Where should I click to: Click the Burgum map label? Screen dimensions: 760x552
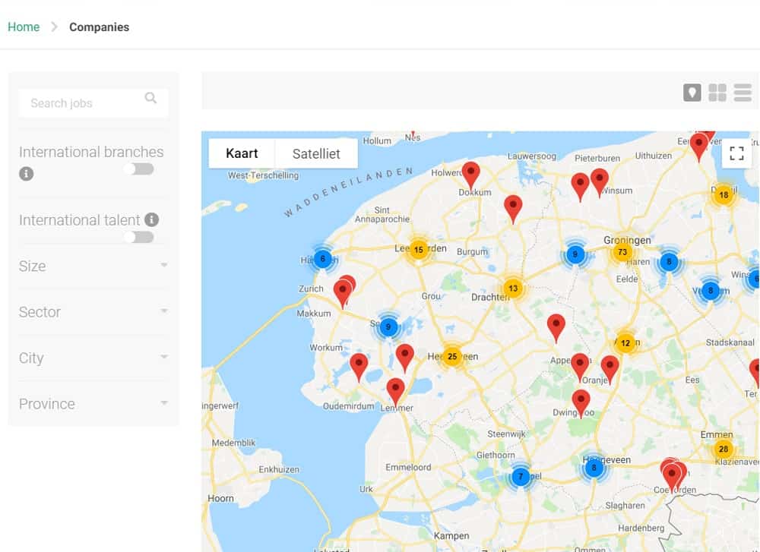(x=472, y=252)
